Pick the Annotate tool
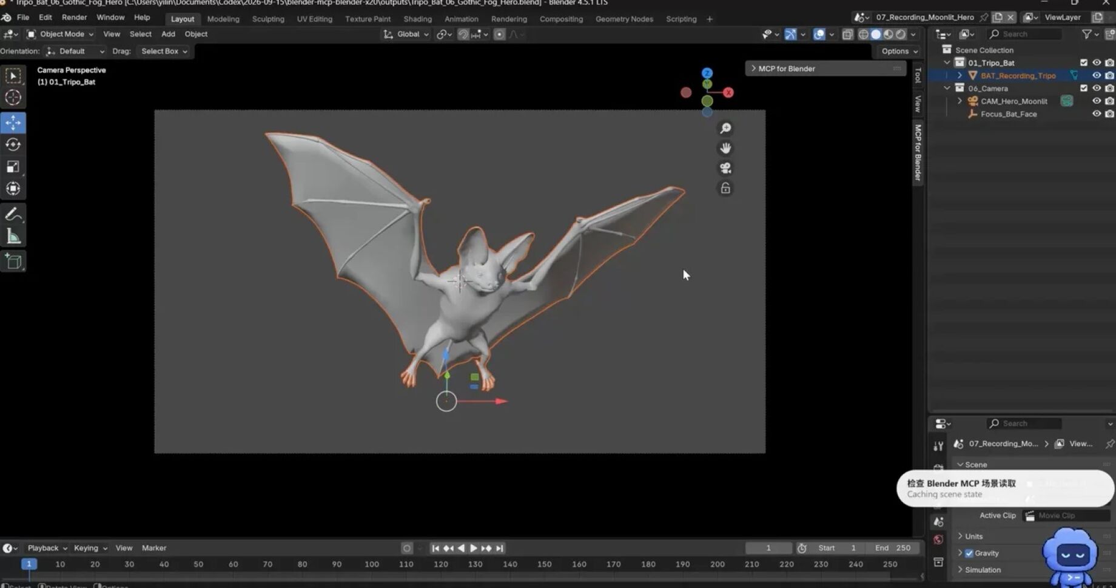1116x588 pixels. pos(13,214)
